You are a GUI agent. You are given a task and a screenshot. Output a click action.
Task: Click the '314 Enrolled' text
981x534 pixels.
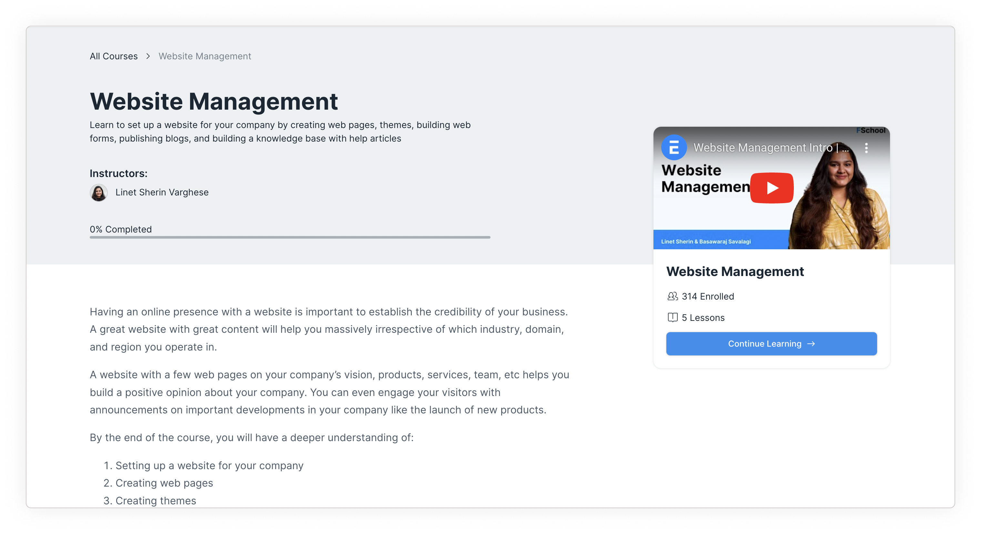pos(708,296)
